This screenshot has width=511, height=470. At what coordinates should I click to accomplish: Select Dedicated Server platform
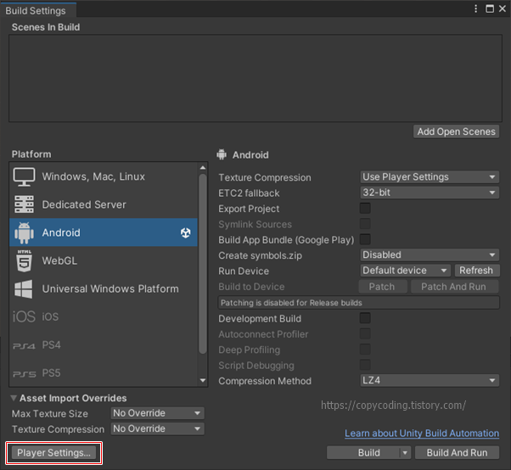[x=104, y=204]
